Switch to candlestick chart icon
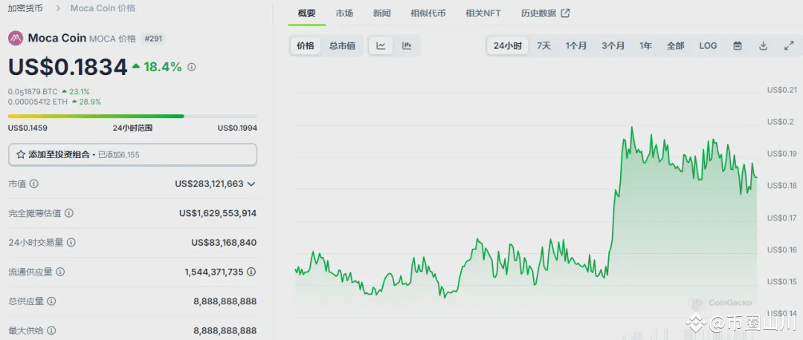This screenshot has height=340, width=803. tap(407, 46)
